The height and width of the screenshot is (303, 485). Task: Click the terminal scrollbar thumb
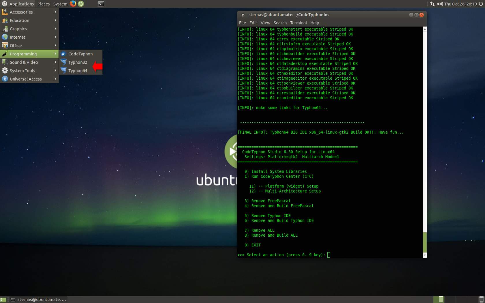pos(424,242)
